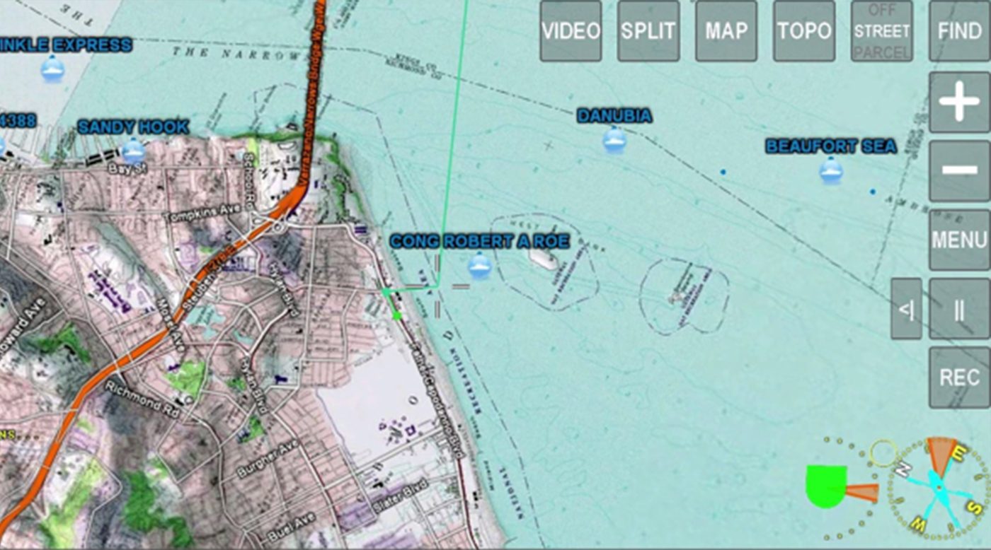This screenshot has width=991, height=550.
Task: Start recording with the REC button
Action: click(x=959, y=377)
